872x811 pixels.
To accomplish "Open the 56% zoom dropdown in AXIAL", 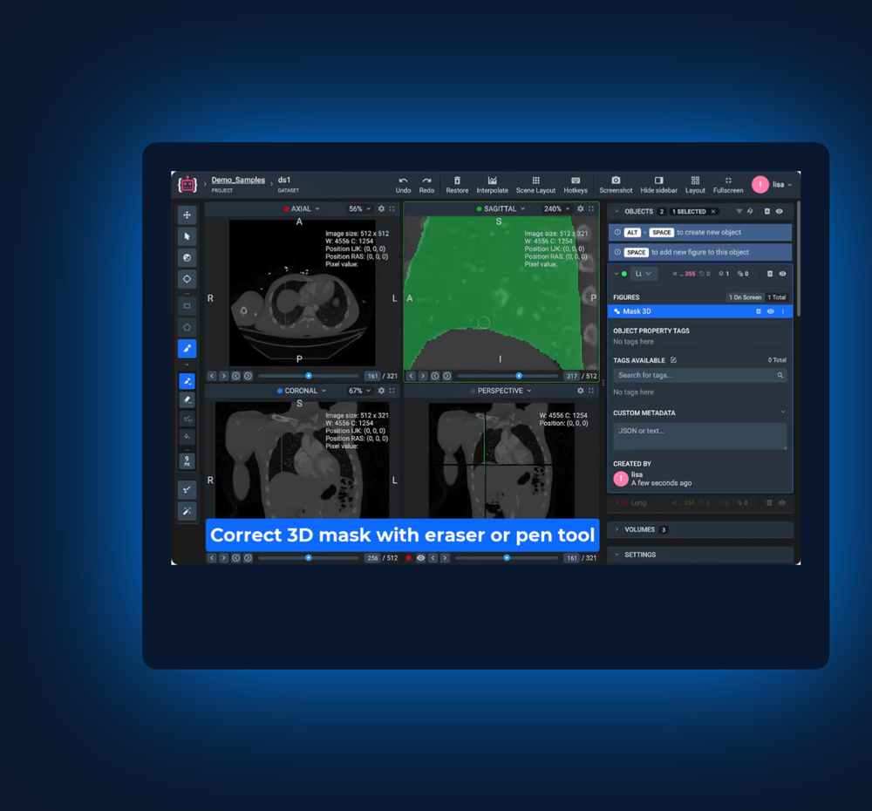I will 359,208.
